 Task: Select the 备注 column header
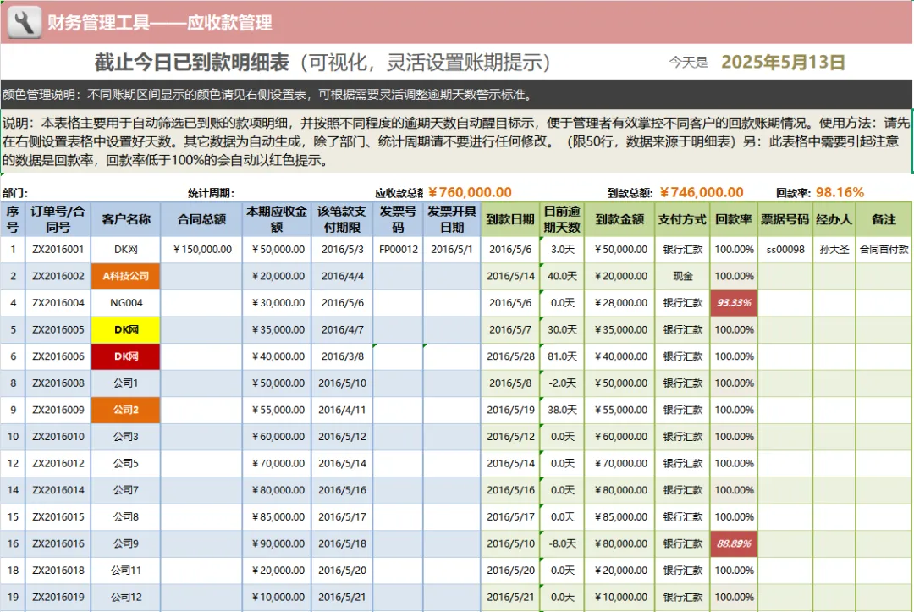click(884, 219)
